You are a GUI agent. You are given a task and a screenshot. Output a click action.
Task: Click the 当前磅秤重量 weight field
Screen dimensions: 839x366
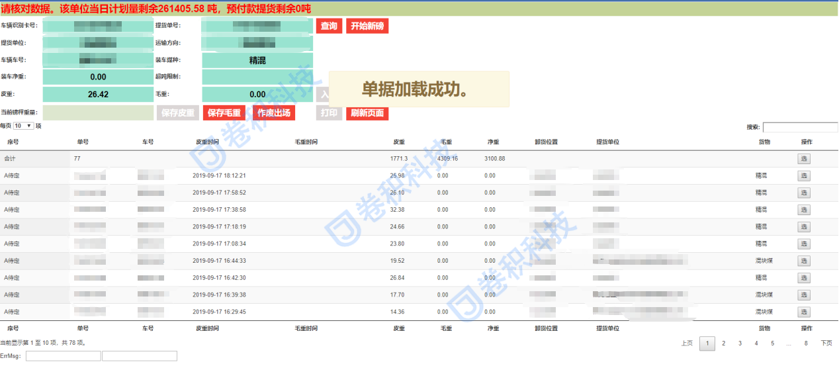point(98,113)
